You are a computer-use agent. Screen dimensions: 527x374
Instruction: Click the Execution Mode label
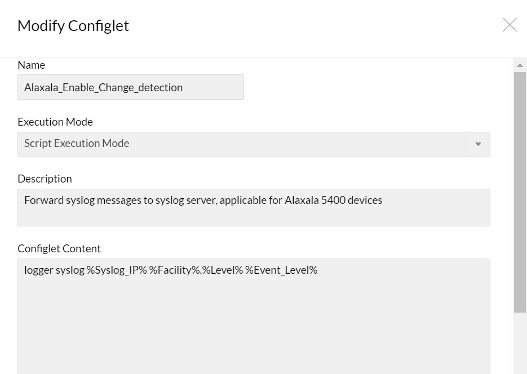pyautogui.click(x=55, y=122)
